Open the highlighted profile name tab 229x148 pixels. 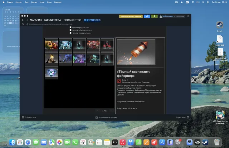coord(92,20)
